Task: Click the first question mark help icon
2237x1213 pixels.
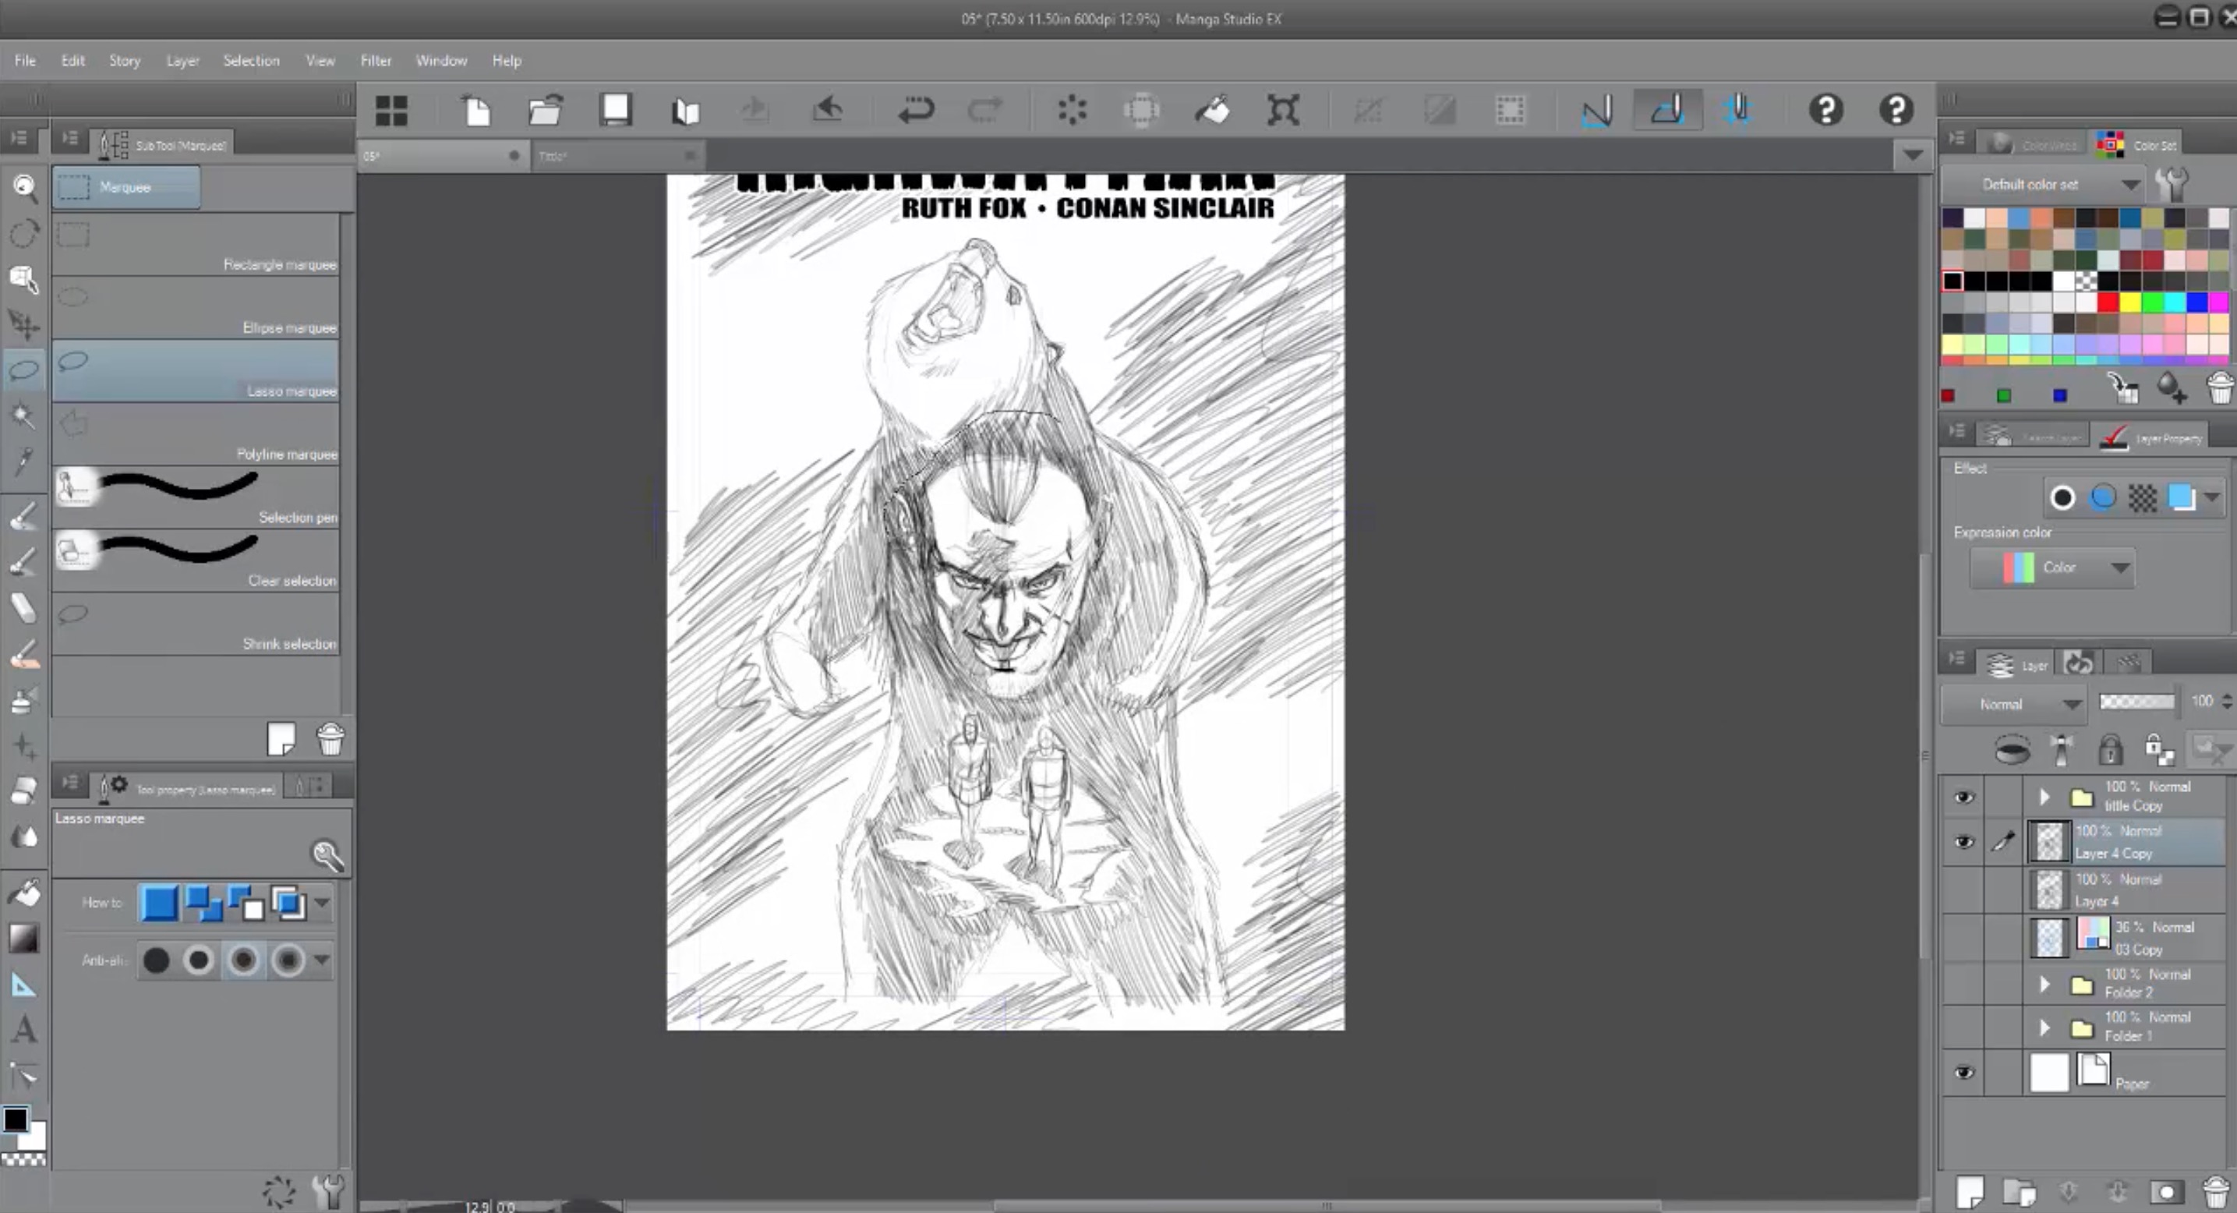Action: pos(1825,109)
